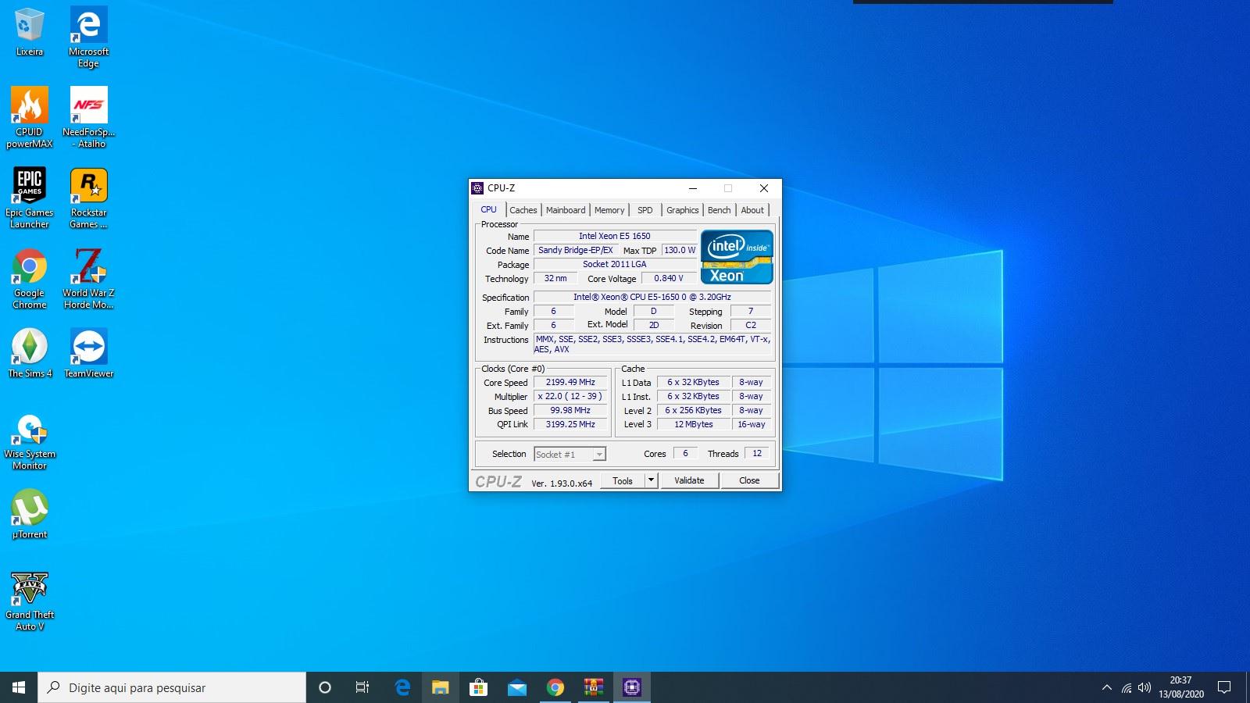1250x703 pixels.
Task: Expand the Tools button dropdown arrow
Action: pyautogui.click(x=651, y=480)
